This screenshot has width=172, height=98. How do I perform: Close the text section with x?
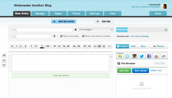tap(111, 56)
